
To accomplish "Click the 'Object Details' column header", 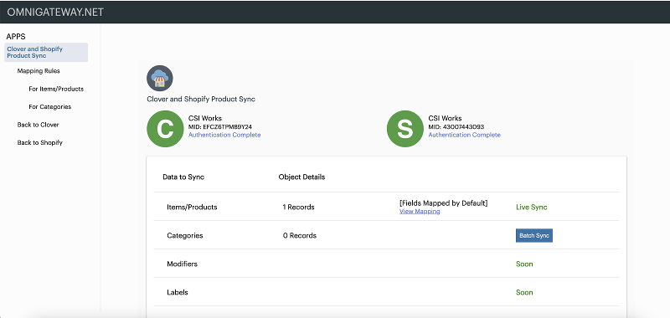I will (x=301, y=177).
